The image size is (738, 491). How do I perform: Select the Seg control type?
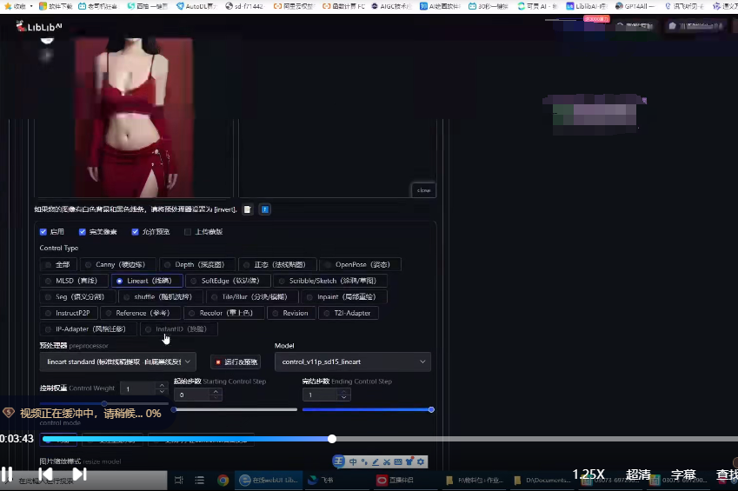point(77,296)
